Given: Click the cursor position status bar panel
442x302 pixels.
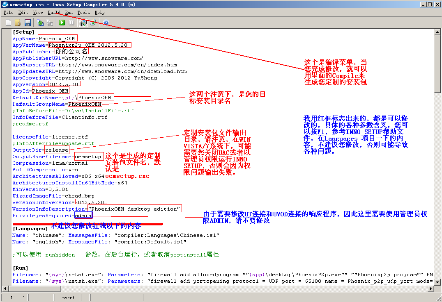Looking at the screenshot, I should tap(14, 297).
